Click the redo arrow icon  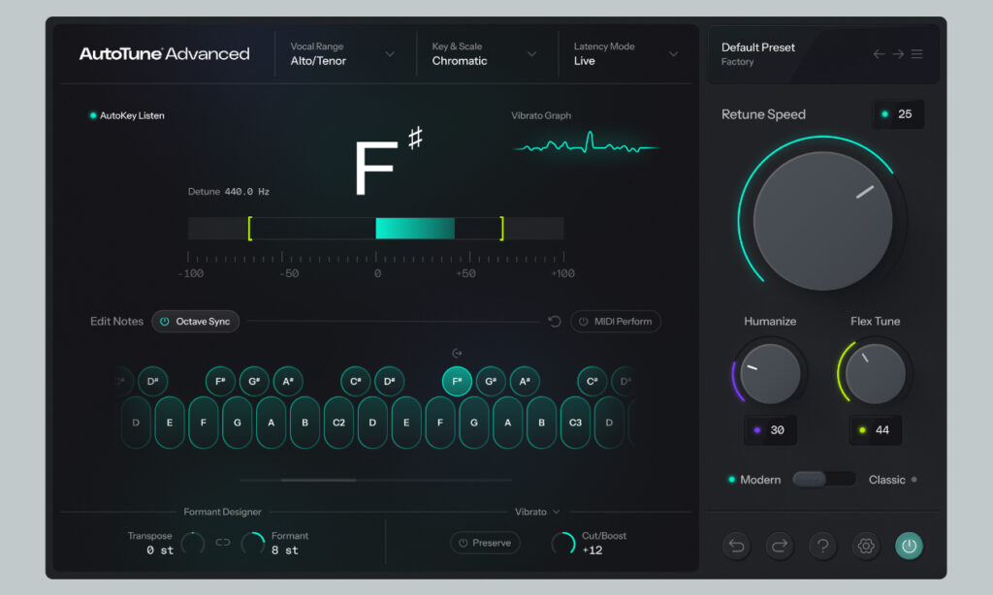780,546
